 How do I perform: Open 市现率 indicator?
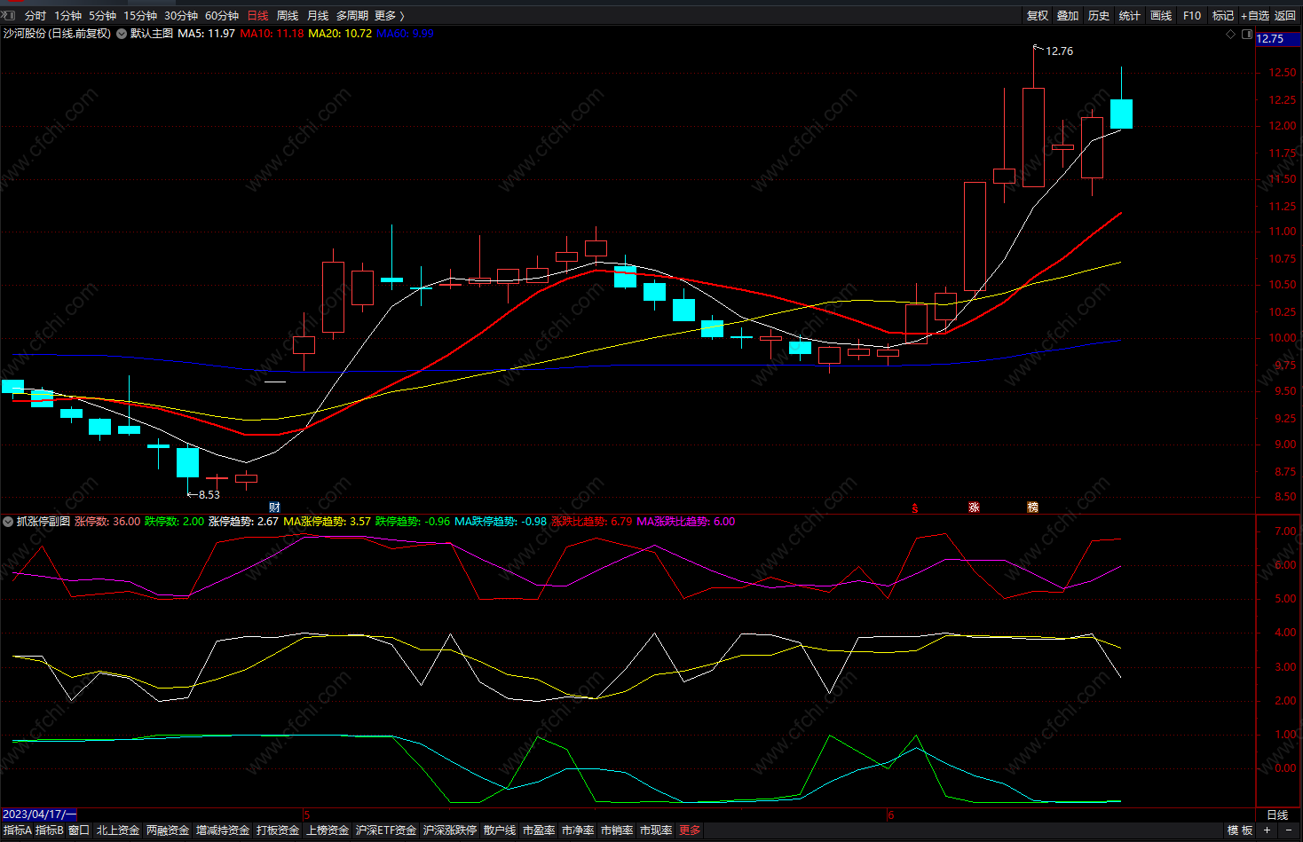click(656, 830)
